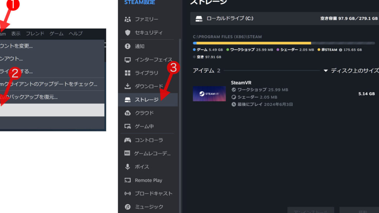Image resolution: width=379 pixels, height=213 pixels.
Task: Open the フレンド menu in the menu bar
Action: 35,34
